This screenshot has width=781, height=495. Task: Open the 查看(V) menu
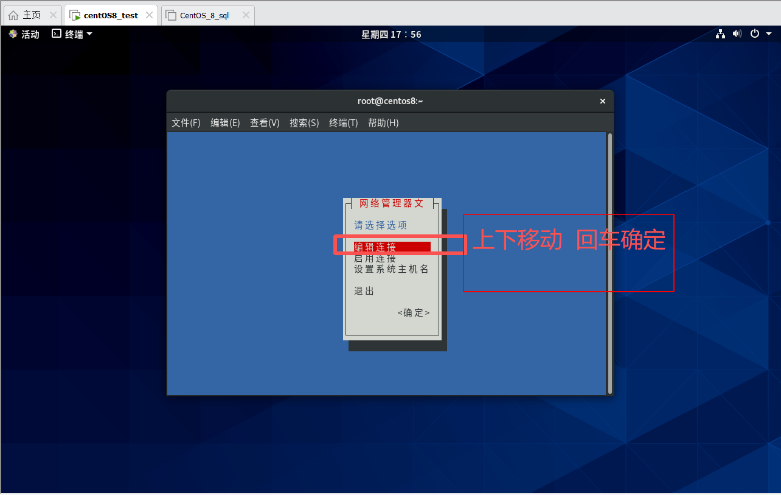click(x=265, y=122)
